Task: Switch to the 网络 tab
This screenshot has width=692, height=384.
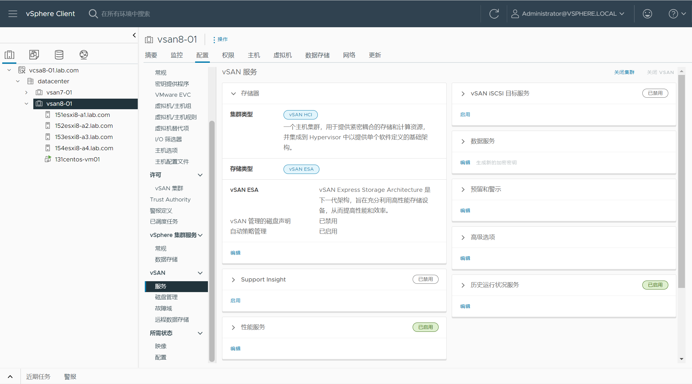Action: (x=349, y=55)
